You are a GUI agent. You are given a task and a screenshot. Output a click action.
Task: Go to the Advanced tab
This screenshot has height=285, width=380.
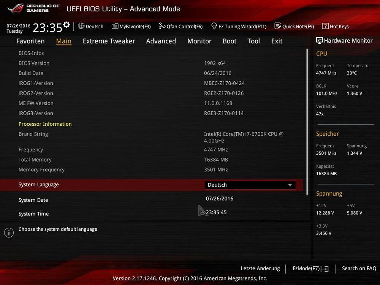point(161,41)
